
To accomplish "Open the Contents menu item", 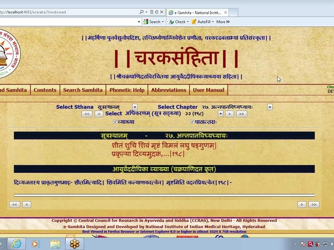I will (x=45, y=90).
